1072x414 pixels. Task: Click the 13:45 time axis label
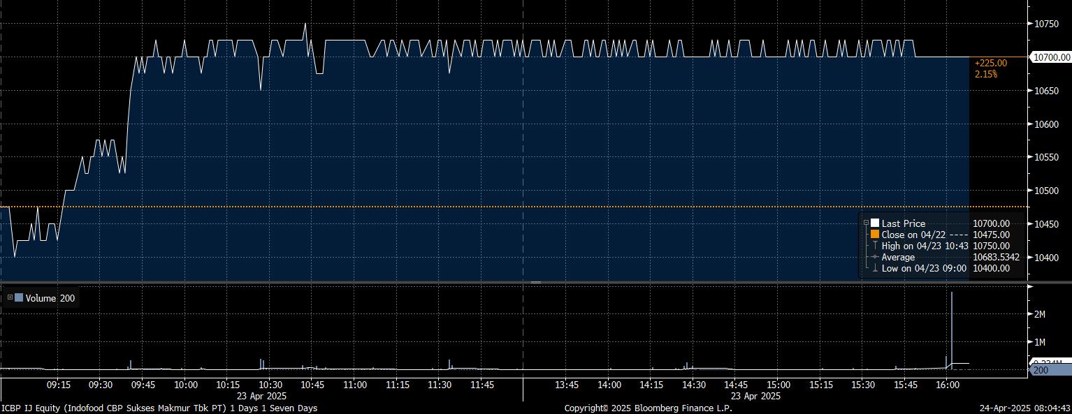[566, 385]
